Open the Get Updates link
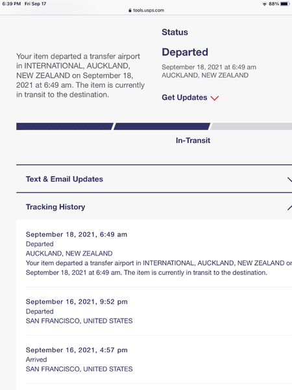Viewport: 292px width, 390px height. (184, 97)
